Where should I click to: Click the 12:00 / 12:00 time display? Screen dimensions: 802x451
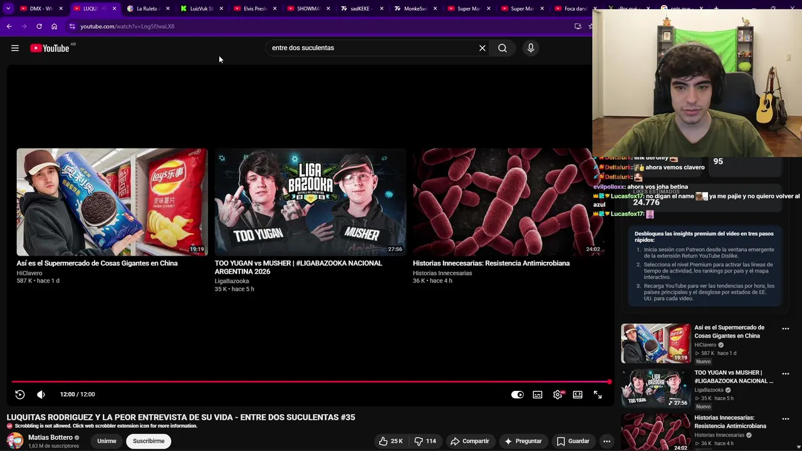tap(78, 395)
